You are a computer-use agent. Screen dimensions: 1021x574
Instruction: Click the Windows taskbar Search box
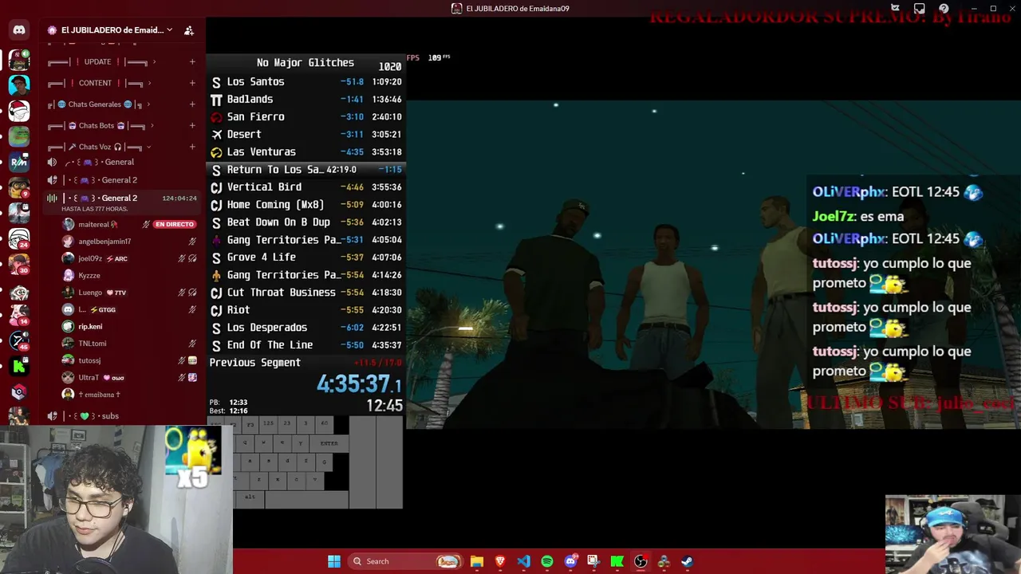click(x=407, y=561)
